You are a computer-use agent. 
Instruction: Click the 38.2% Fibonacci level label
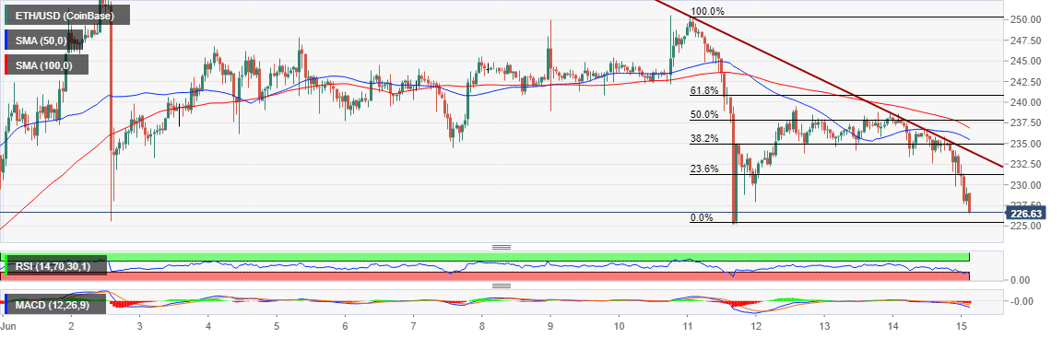(x=704, y=138)
